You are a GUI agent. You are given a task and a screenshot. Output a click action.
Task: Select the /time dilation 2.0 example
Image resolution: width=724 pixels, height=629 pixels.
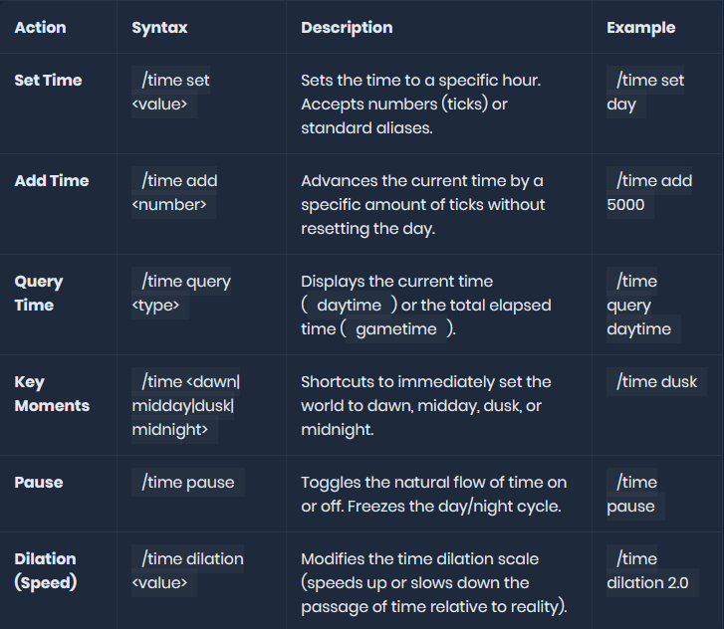[651, 570]
